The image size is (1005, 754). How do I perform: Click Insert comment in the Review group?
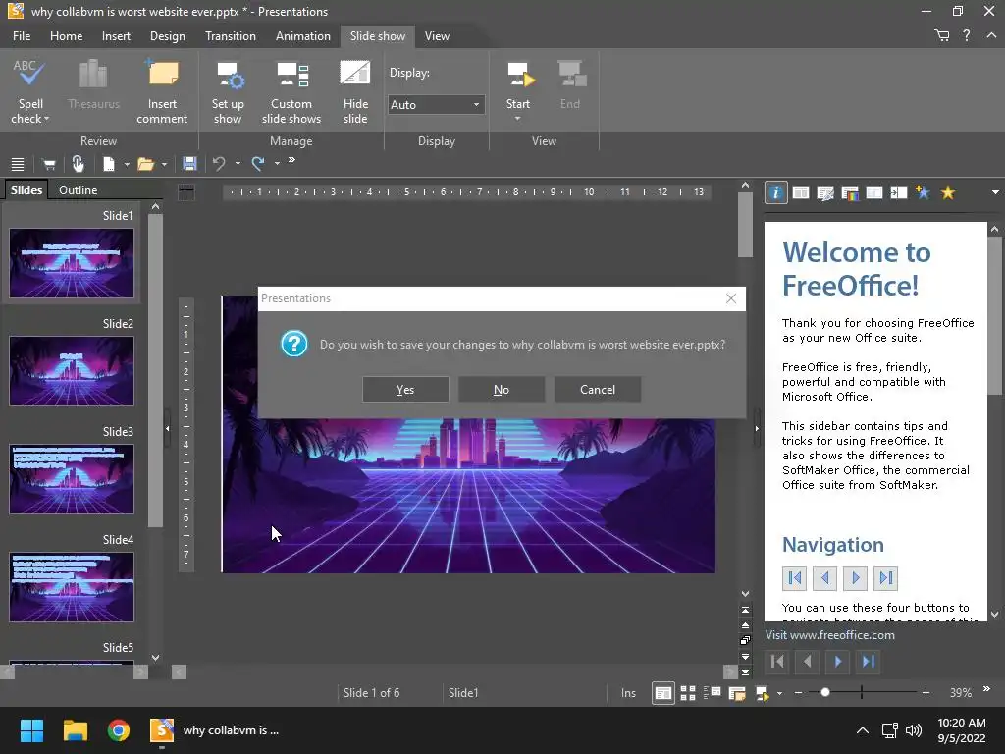(x=162, y=92)
